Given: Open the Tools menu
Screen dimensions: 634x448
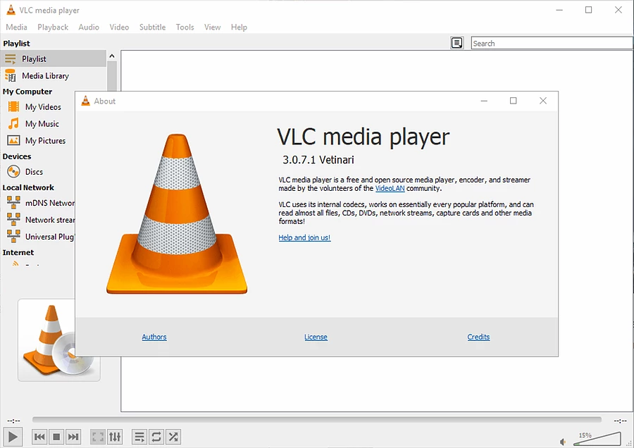Looking at the screenshot, I should pos(185,27).
